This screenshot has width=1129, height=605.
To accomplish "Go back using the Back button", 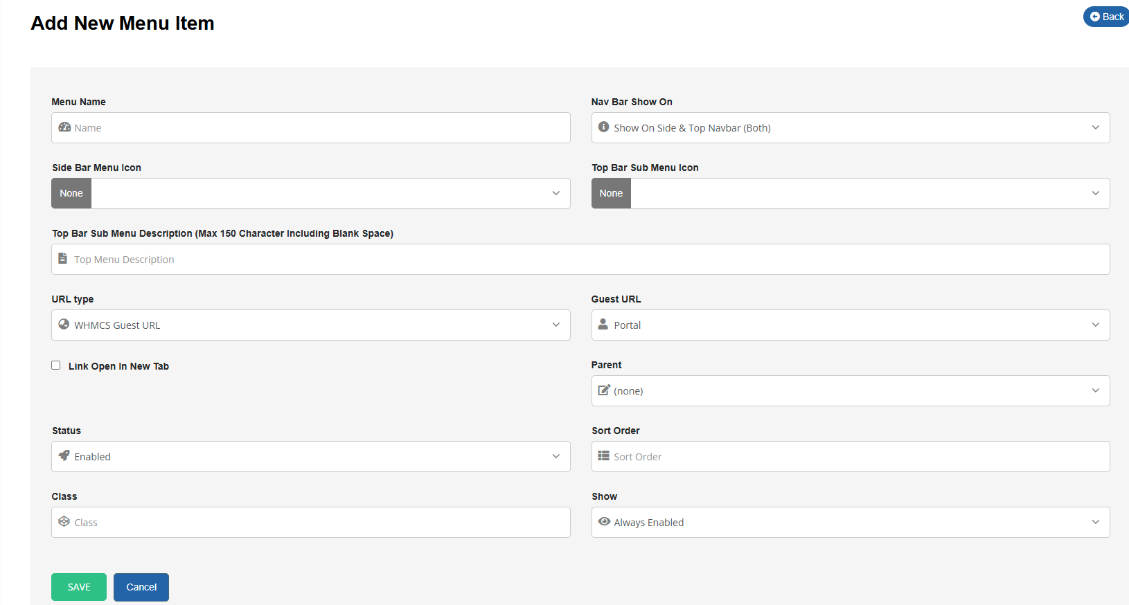I will (x=1106, y=17).
